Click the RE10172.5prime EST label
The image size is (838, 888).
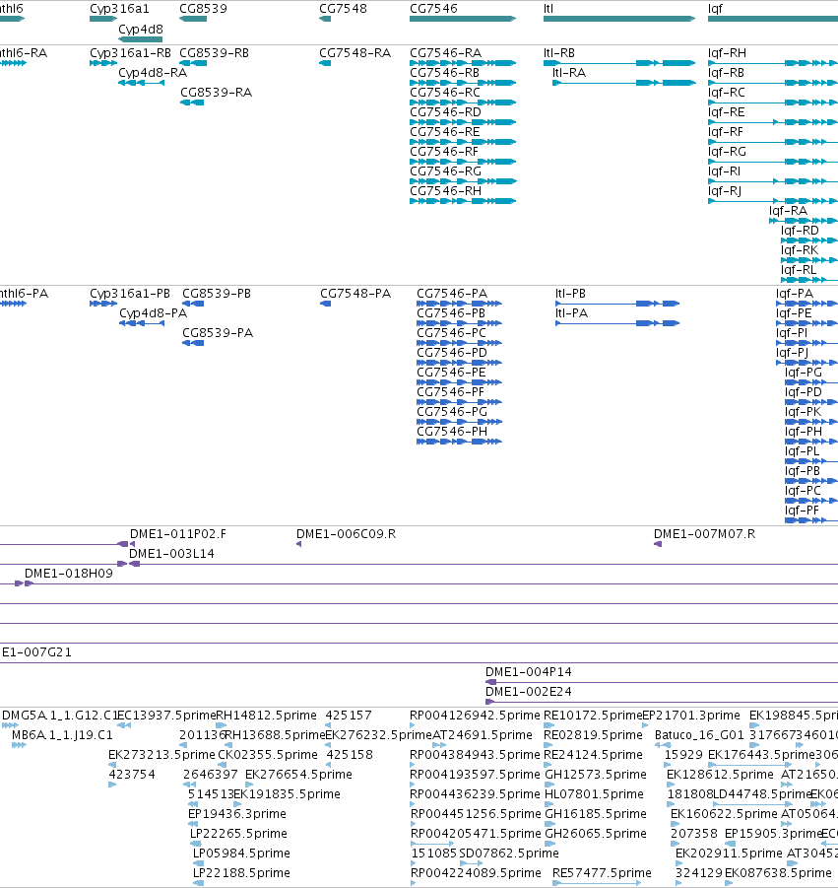point(593,716)
